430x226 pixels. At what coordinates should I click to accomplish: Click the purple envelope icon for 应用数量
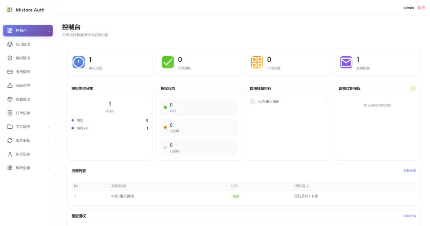(346, 62)
